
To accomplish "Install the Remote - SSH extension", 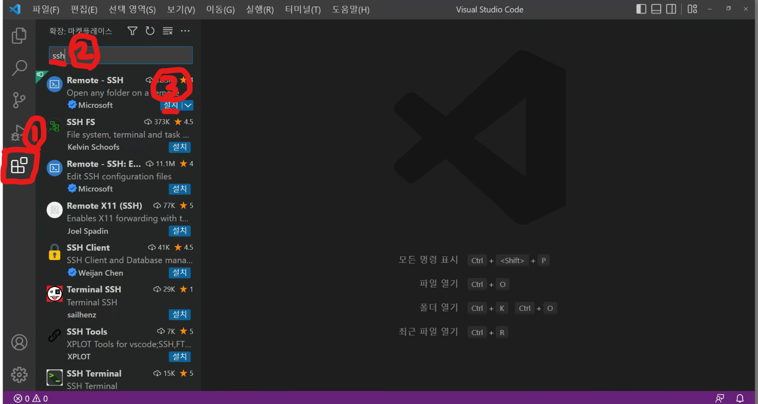I will click(171, 105).
